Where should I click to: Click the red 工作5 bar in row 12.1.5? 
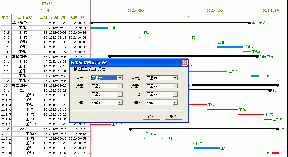point(251,114)
